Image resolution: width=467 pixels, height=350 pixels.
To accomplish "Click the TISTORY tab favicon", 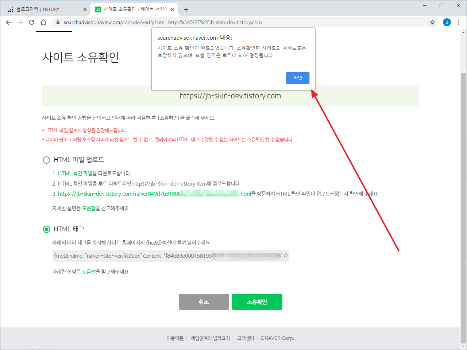I will tap(11, 9).
